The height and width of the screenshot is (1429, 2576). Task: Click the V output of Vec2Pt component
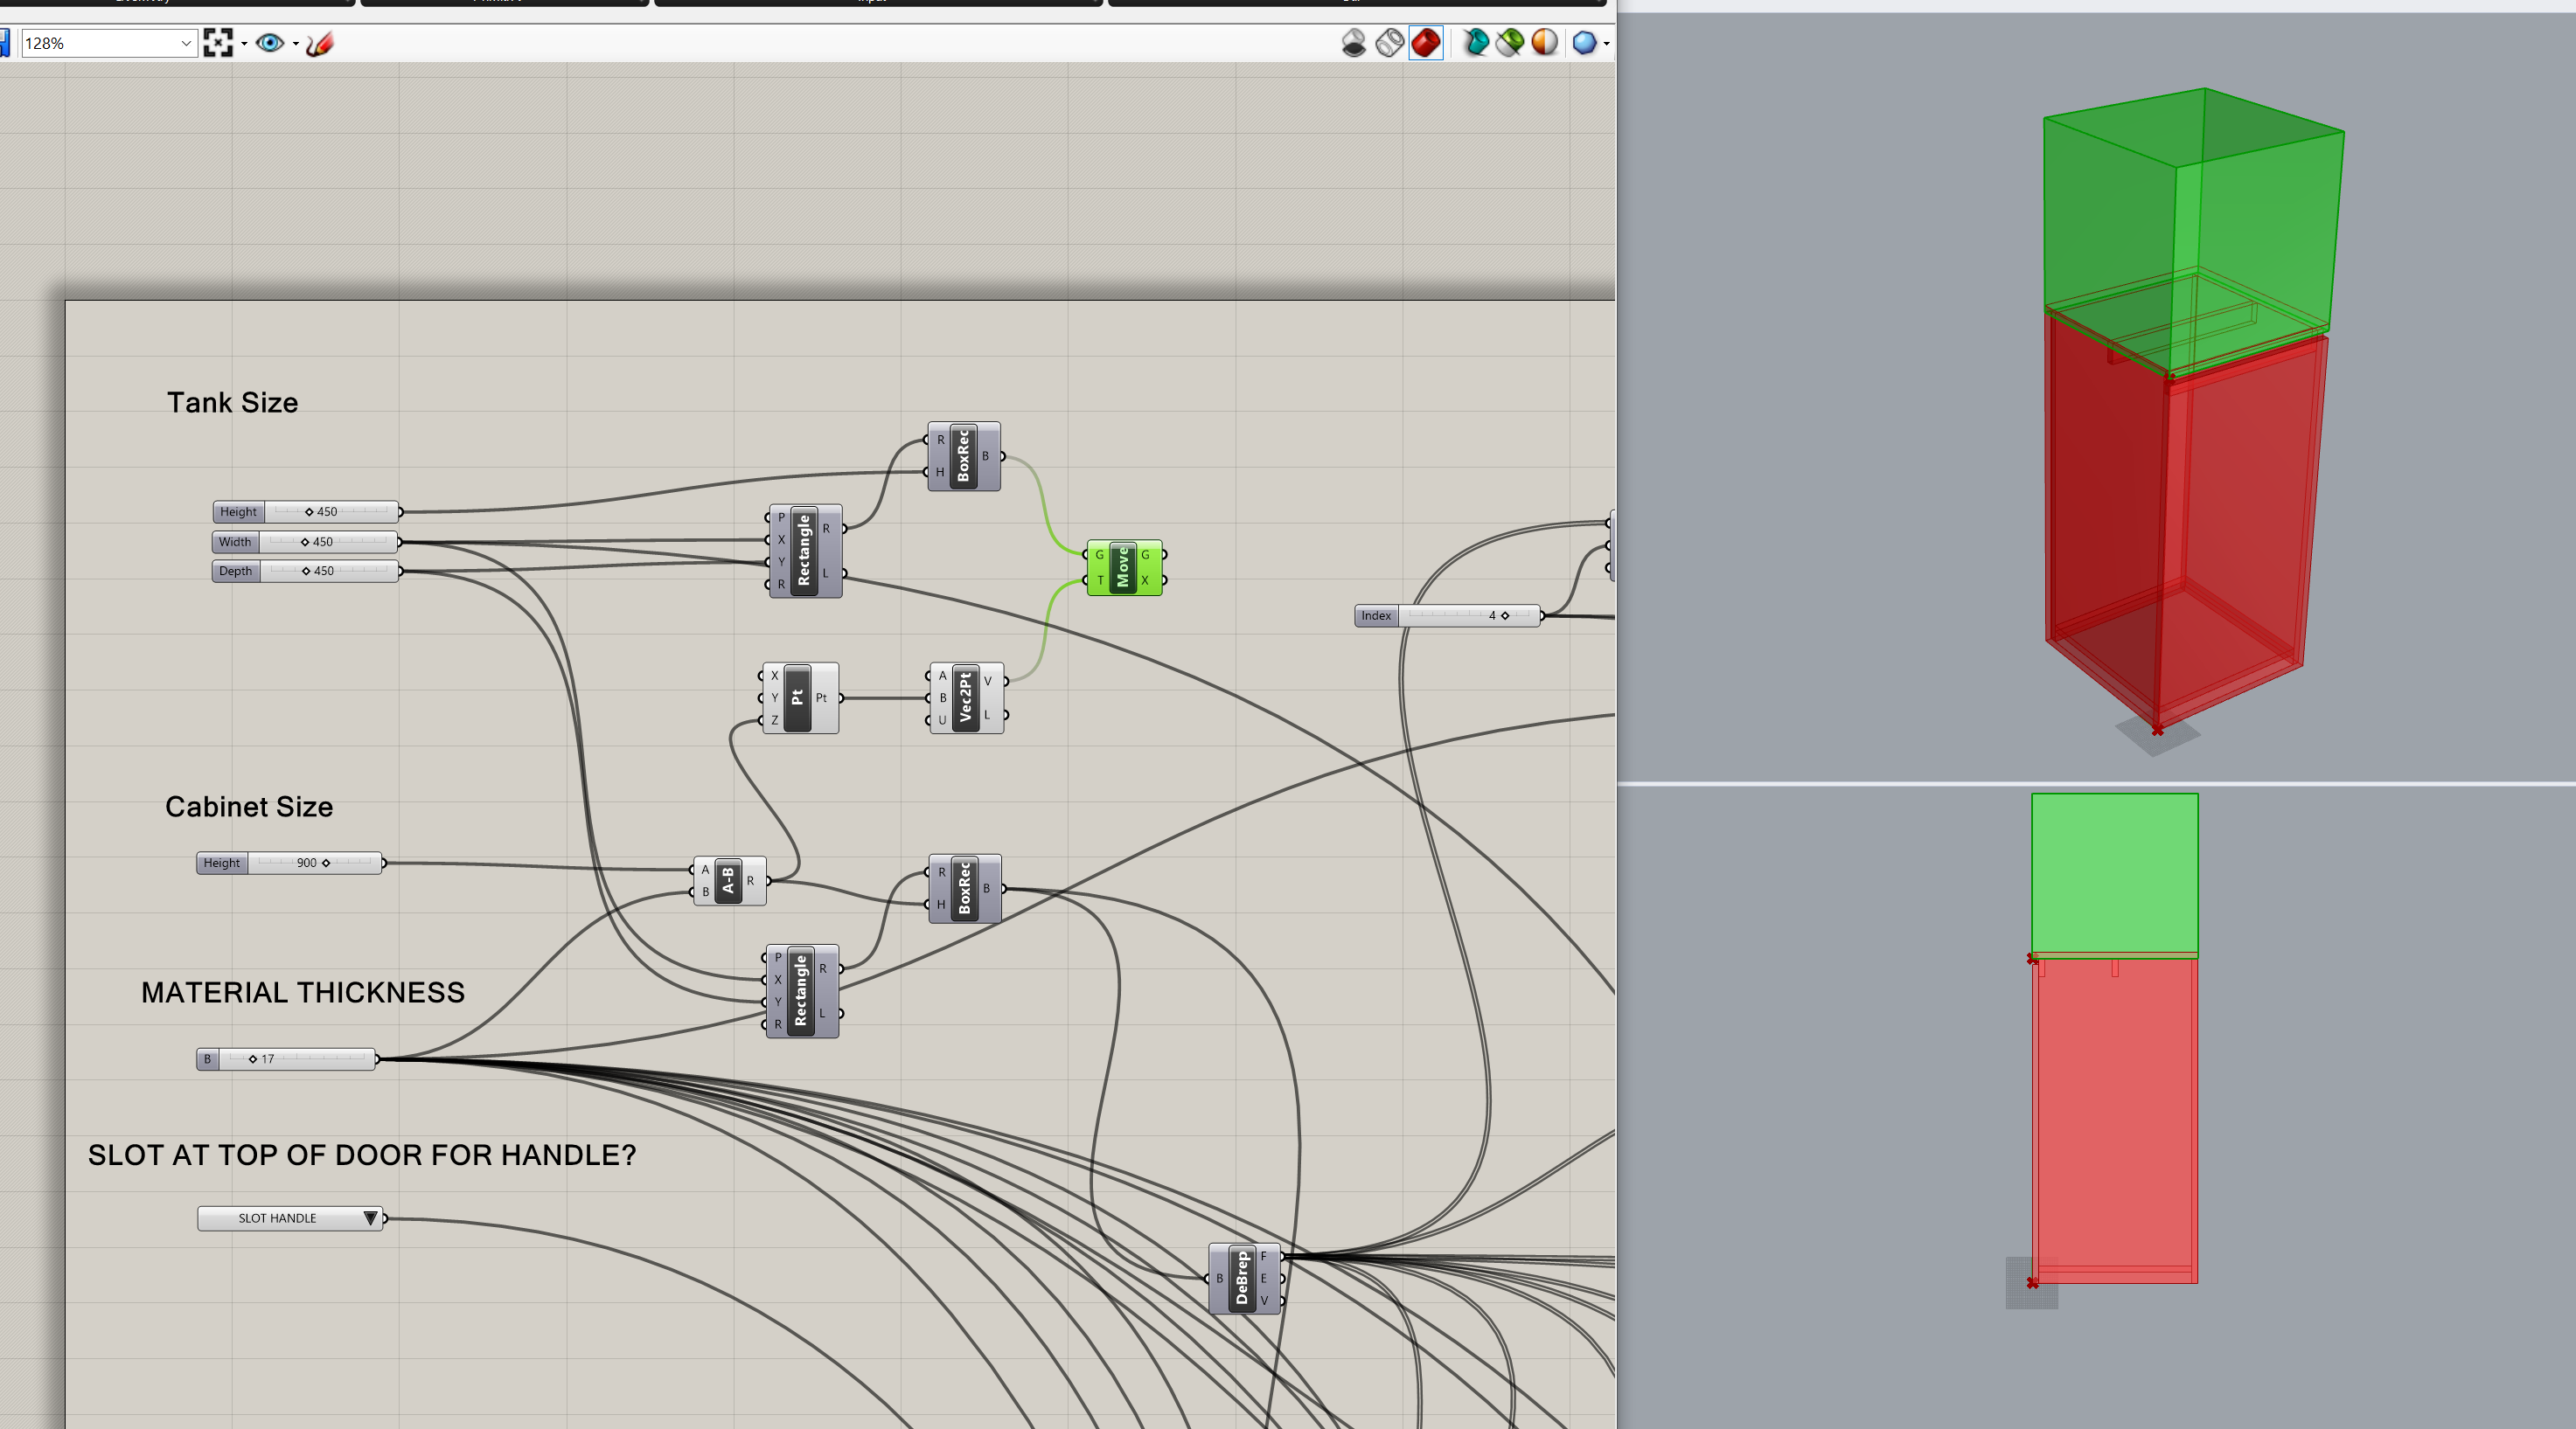point(989,682)
